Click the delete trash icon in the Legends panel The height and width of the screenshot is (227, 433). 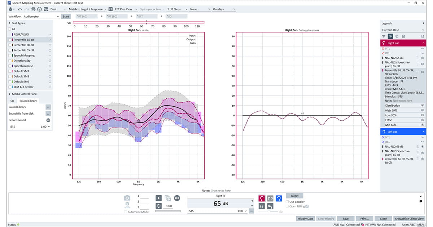[x=403, y=36]
